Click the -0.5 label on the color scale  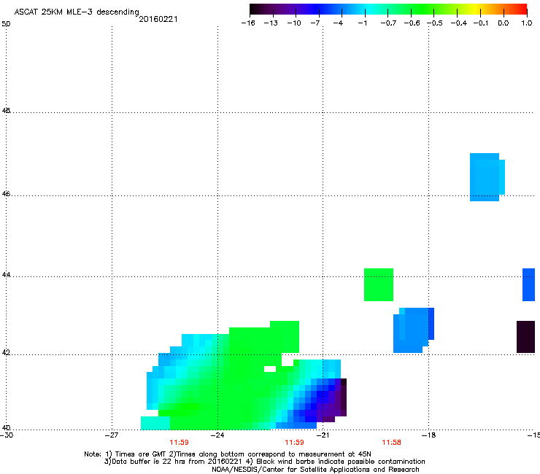tap(435, 23)
